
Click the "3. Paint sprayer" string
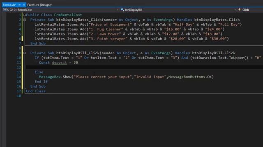tap(108, 39)
